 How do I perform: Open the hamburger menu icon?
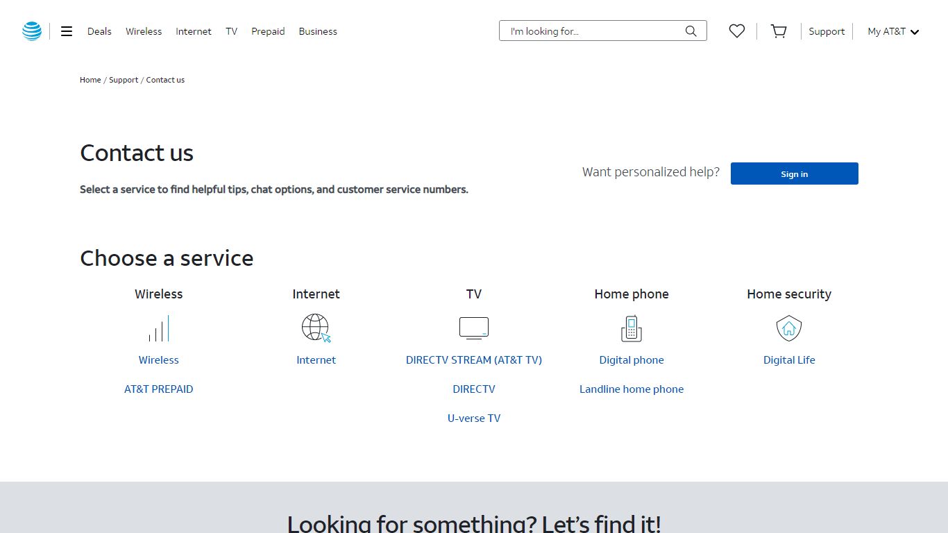click(x=67, y=31)
